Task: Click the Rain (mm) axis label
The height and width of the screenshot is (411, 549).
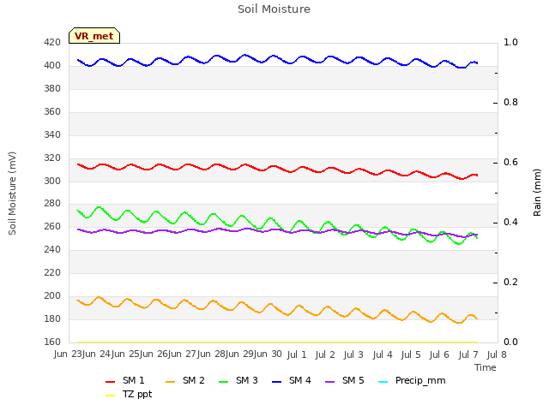Action: [x=537, y=193]
